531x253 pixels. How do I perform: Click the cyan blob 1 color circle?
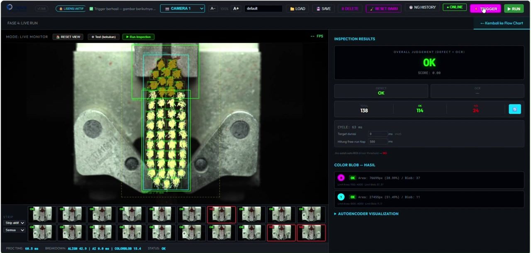click(341, 197)
